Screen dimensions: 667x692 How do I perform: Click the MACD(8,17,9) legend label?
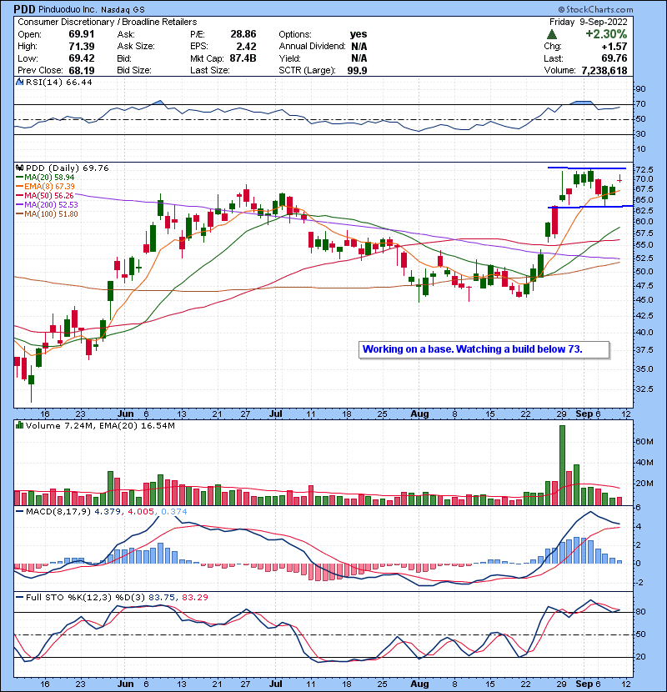tap(58, 512)
